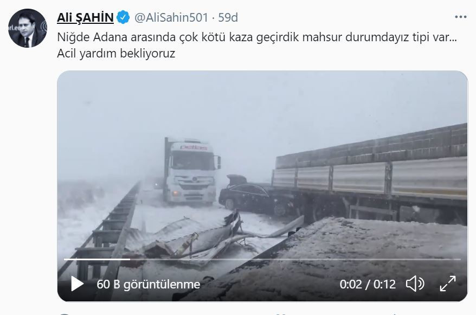
Task: Click the white truck in the video
Action: [x=190, y=171]
